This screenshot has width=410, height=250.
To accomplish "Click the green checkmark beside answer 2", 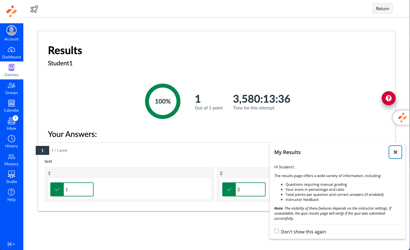I will (229, 189).
